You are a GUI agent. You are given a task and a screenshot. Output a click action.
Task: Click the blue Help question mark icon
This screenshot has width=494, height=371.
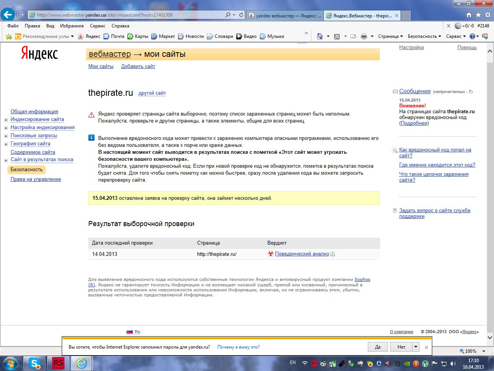pos(472,36)
